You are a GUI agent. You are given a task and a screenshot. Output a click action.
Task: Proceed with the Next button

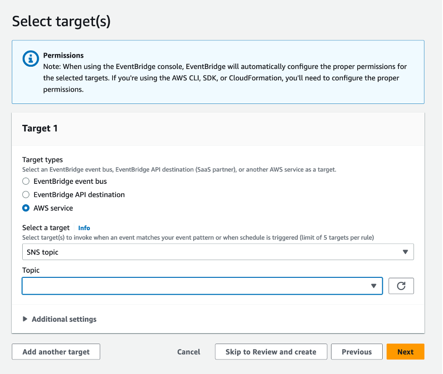click(405, 351)
